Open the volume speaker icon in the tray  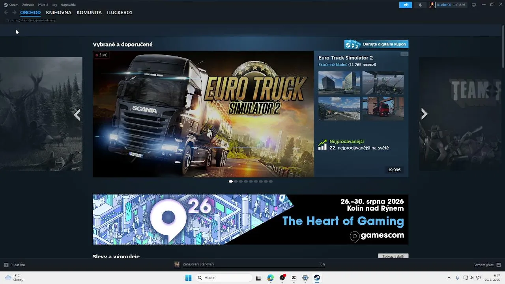(x=472, y=278)
